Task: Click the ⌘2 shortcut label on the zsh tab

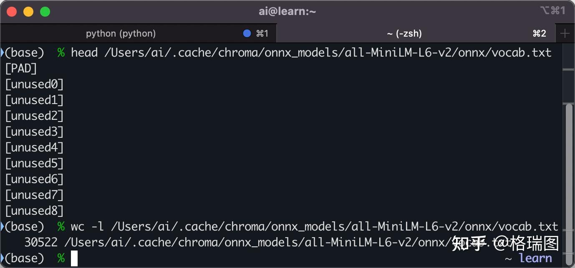Action: [x=539, y=34]
